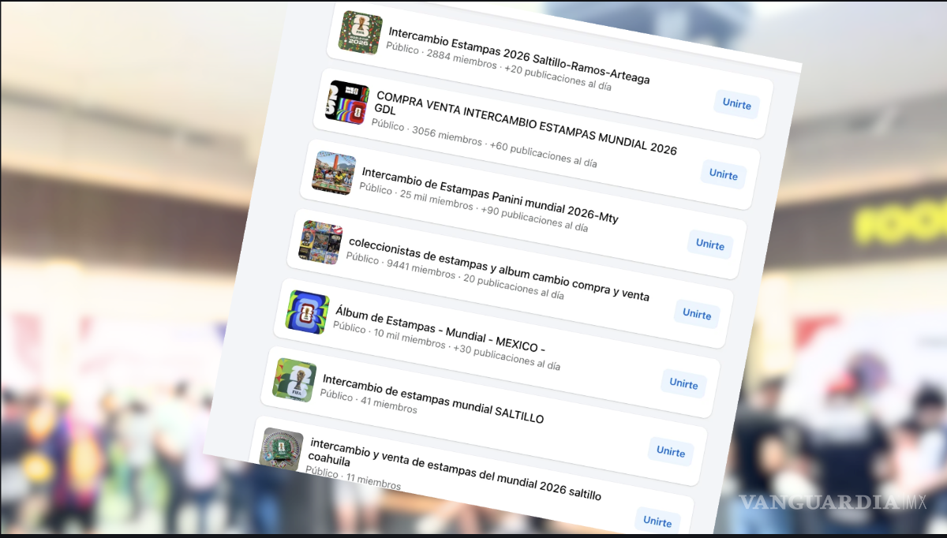Open coleccionistas de estampas y album avatar
947x538 pixels.
pos(320,242)
